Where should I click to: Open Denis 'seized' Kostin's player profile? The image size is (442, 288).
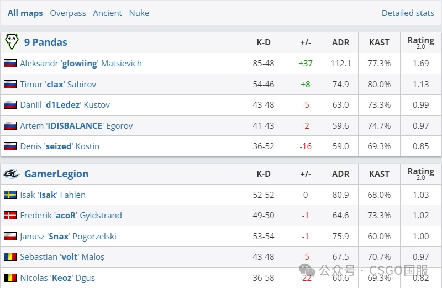60,146
